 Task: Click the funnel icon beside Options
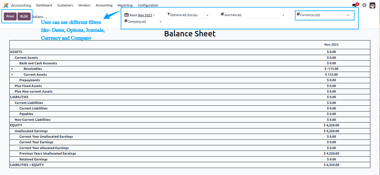pos(168,14)
